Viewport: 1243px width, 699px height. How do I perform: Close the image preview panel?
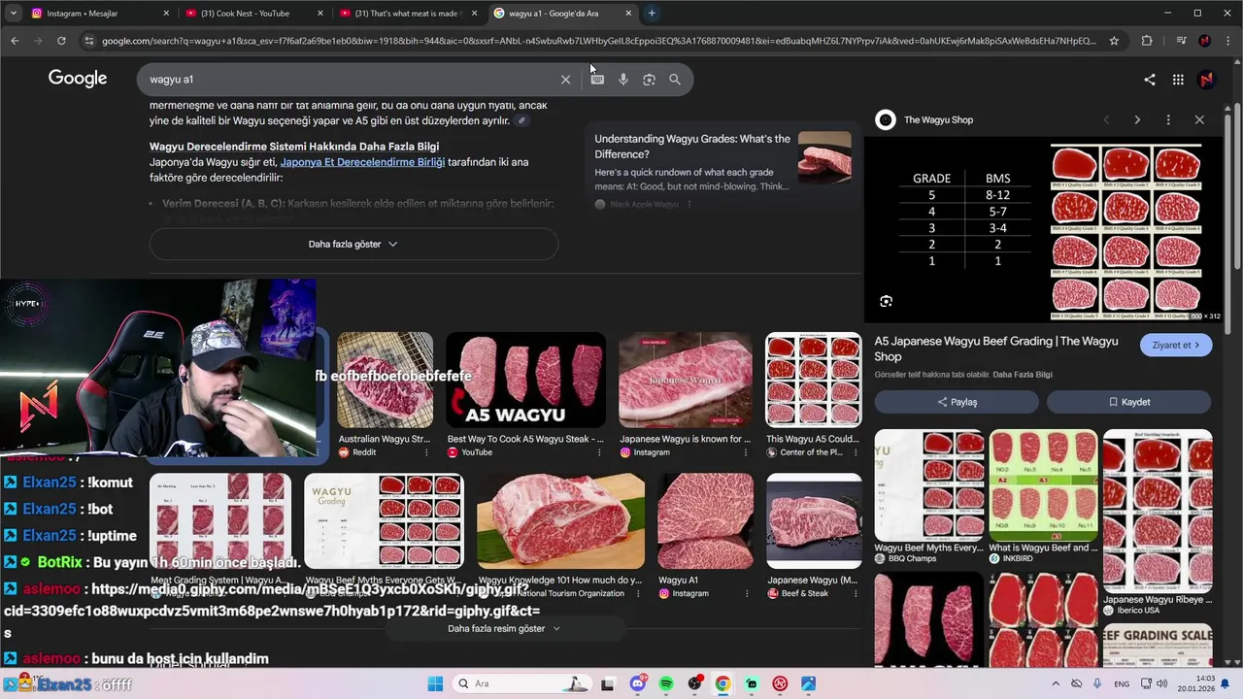(1199, 119)
